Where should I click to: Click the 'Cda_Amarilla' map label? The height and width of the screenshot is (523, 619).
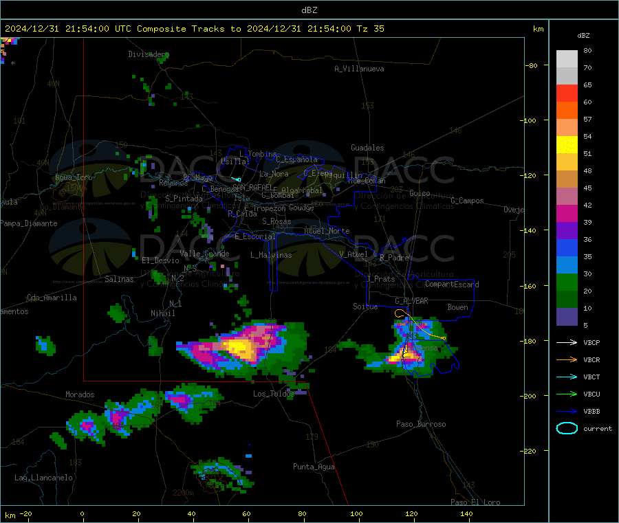52,298
